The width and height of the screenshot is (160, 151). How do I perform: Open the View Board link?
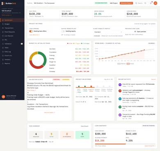tap(85, 126)
